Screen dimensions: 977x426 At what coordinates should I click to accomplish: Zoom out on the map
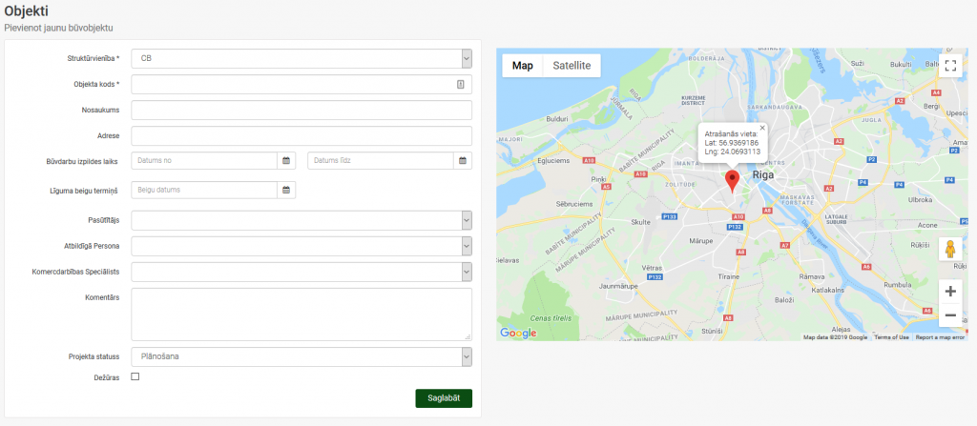pyautogui.click(x=950, y=315)
